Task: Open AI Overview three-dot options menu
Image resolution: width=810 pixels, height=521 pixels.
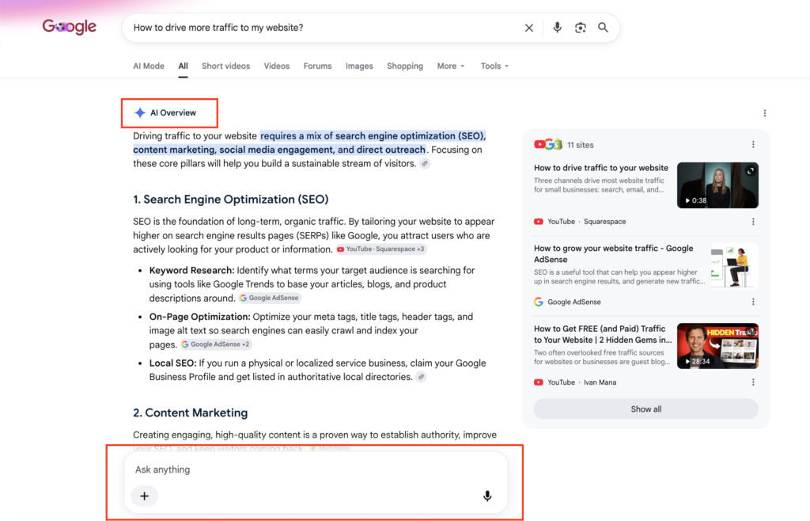Action: point(765,113)
